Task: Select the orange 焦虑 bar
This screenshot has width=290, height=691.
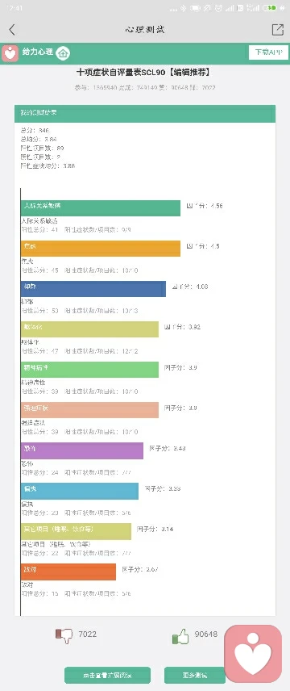Action: coord(101,249)
